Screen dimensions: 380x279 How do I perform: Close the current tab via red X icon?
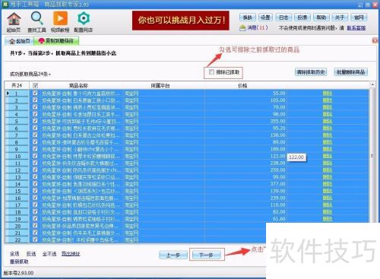[375, 40]
